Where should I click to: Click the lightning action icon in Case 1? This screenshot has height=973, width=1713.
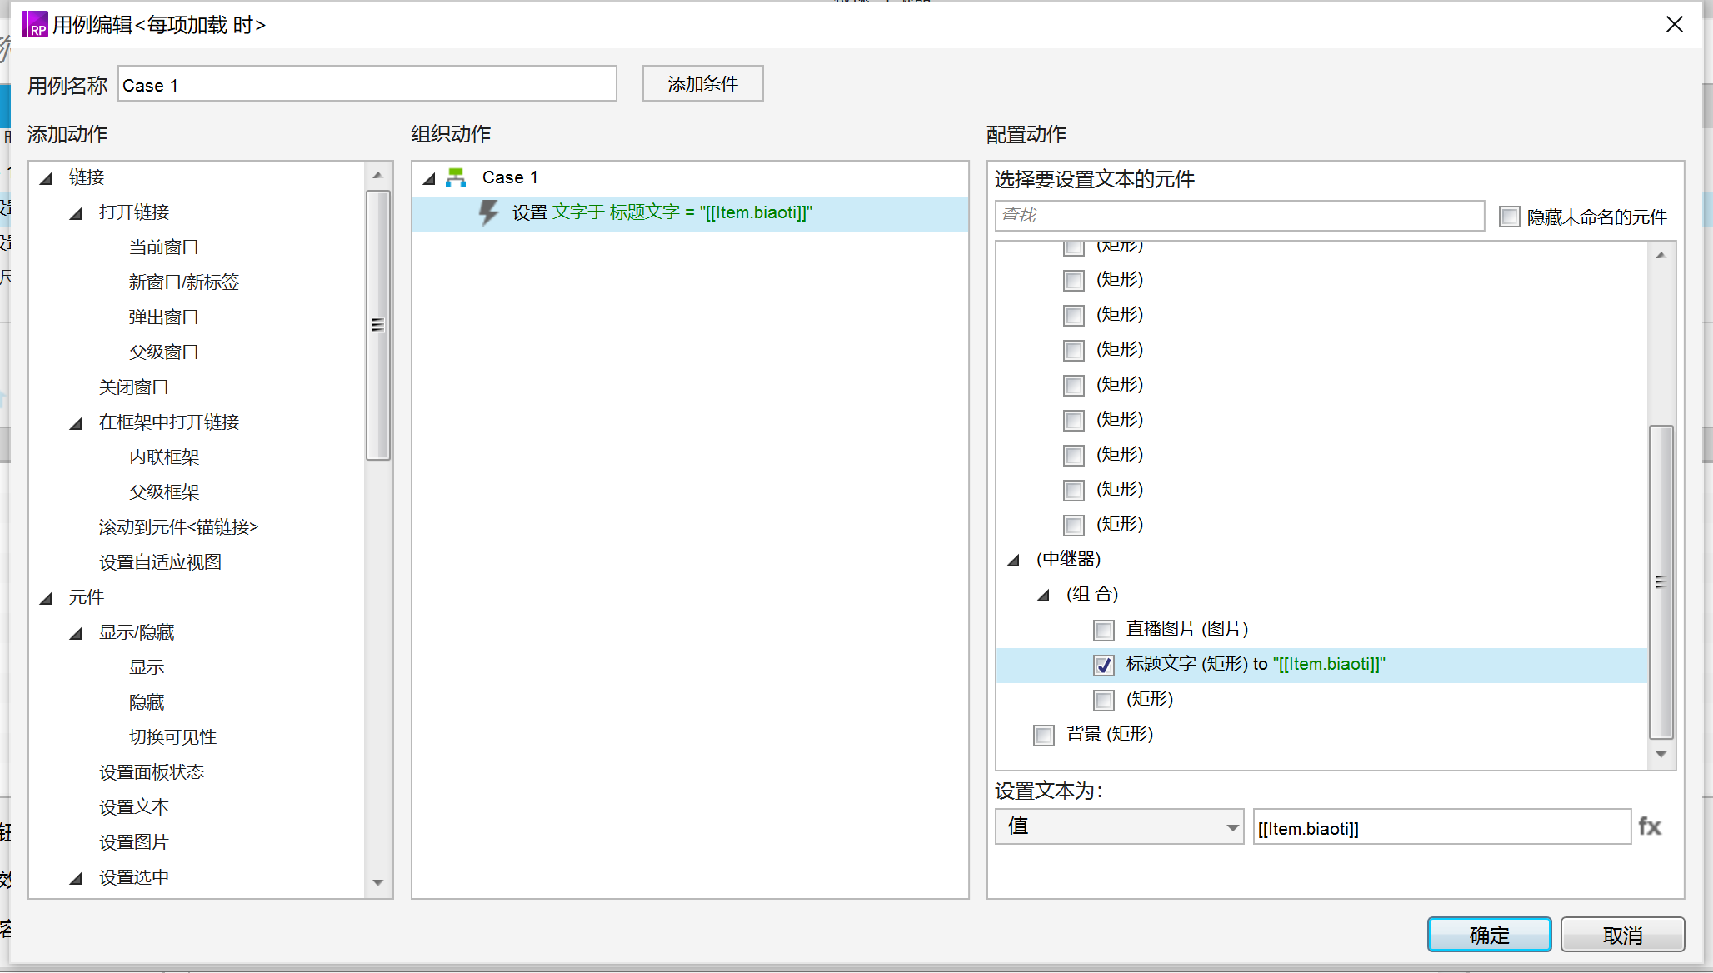click(x=489, y=212)
